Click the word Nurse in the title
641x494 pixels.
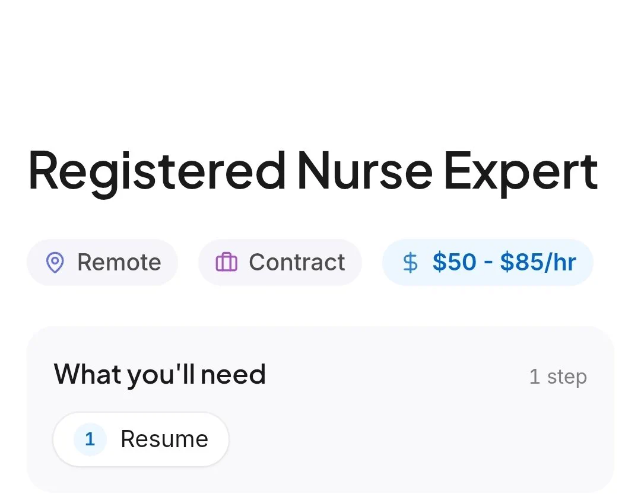click(x=364, y=171)
